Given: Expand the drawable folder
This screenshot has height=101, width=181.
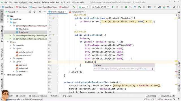Looking at the screenshot, I should (10, 45).
